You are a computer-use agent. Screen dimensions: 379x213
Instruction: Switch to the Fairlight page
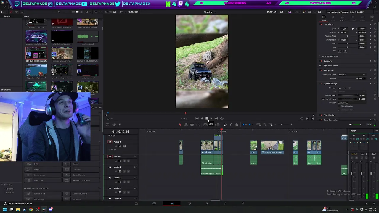pyautogui.click(x=225, y=204)
